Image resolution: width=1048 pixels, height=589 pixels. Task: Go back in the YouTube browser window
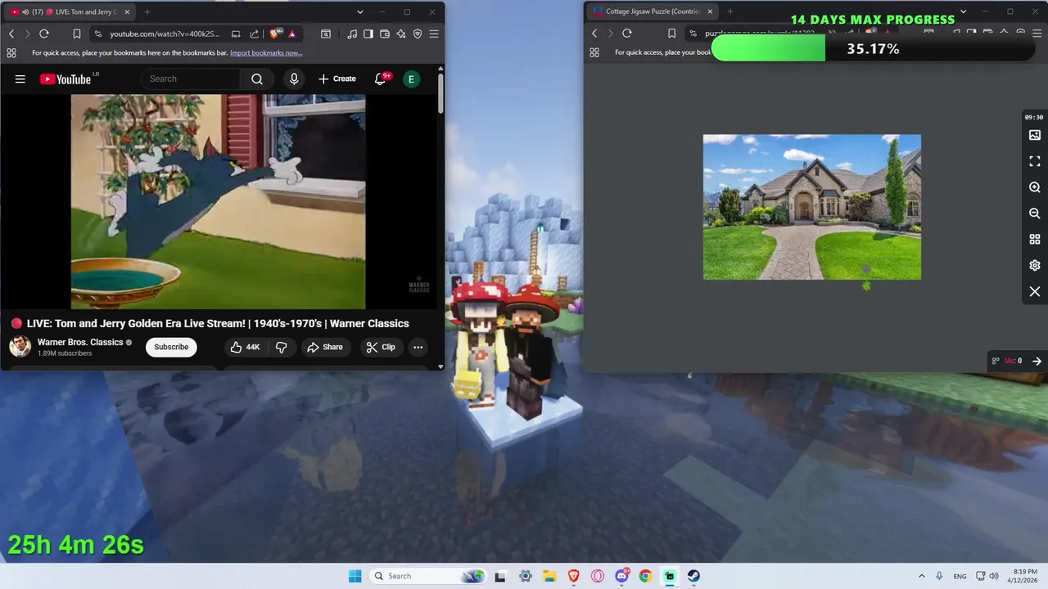(11, 34)
